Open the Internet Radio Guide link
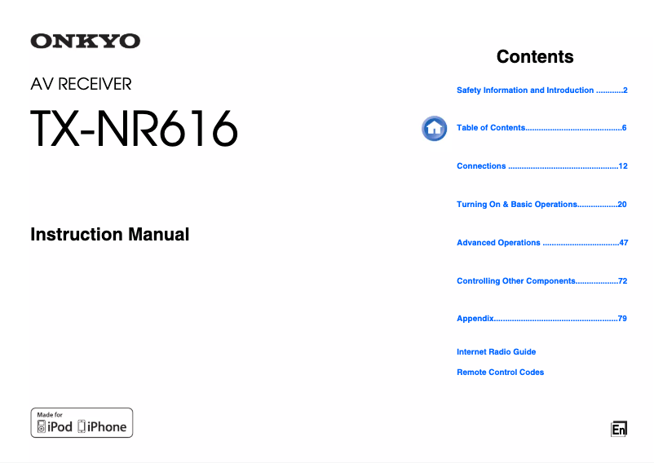The width and height of the screenshot is (654, 463). (x=496, y=352)
